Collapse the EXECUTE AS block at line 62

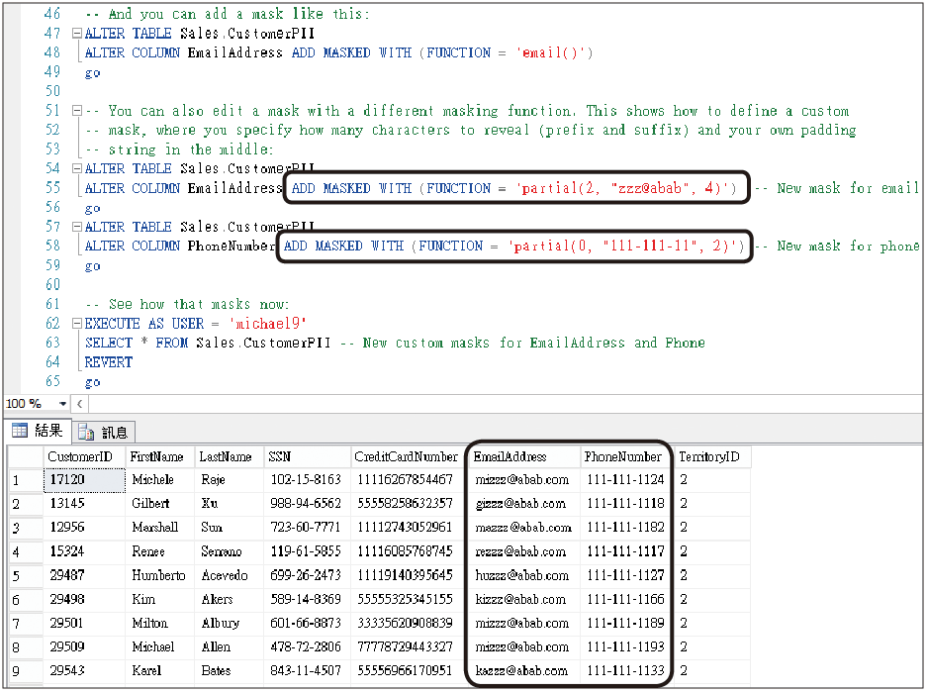coord(76,324)
